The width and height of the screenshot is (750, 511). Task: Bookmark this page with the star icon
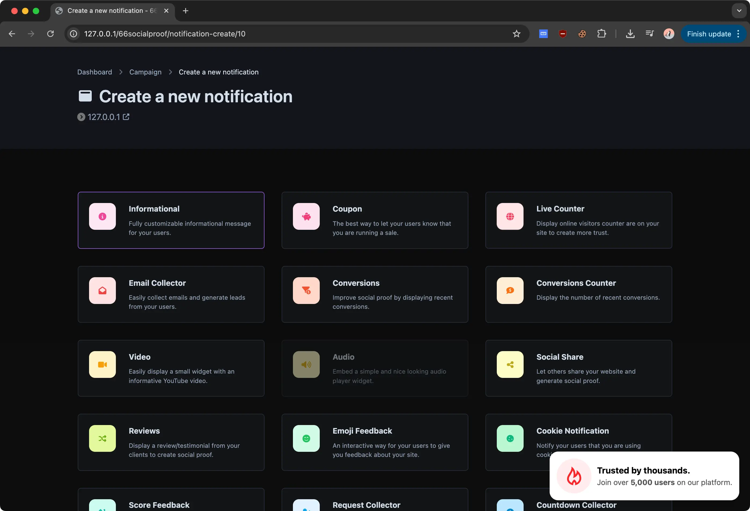pyautogui.click(x=516, y=34)
